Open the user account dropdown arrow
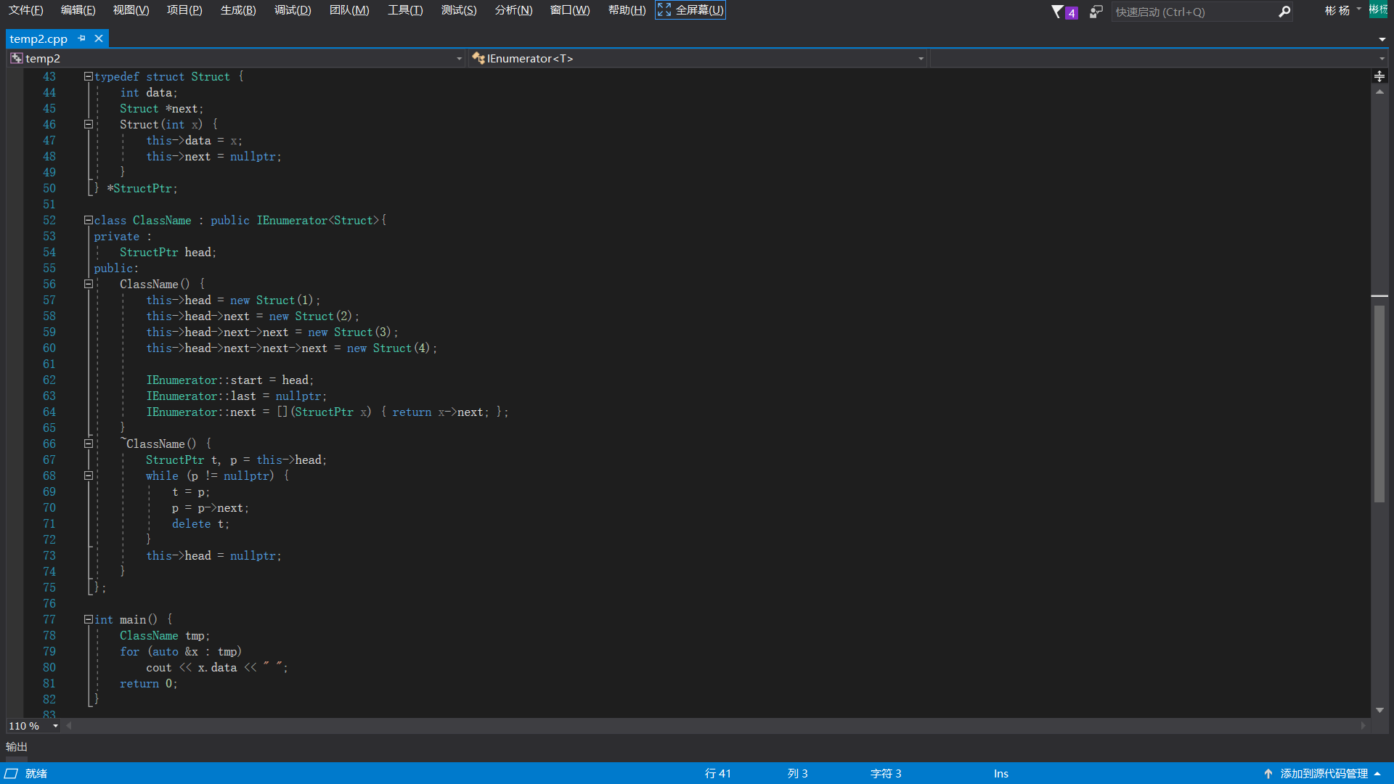 (1358, 9)
